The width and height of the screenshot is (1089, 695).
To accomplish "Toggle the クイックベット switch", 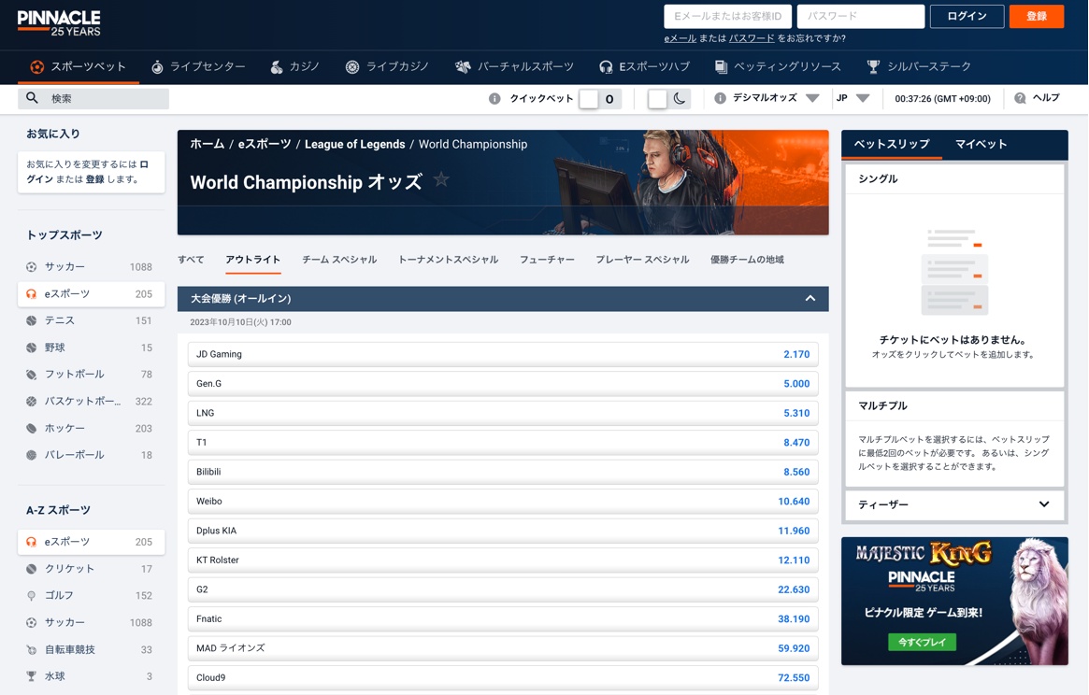I will coord(601,99).
